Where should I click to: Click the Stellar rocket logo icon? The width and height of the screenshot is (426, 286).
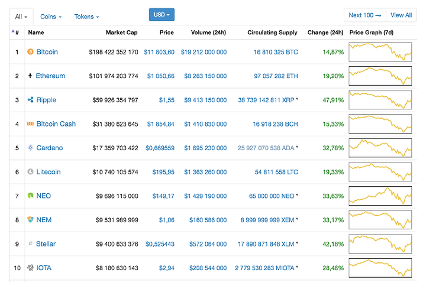[x=30, y=243]
